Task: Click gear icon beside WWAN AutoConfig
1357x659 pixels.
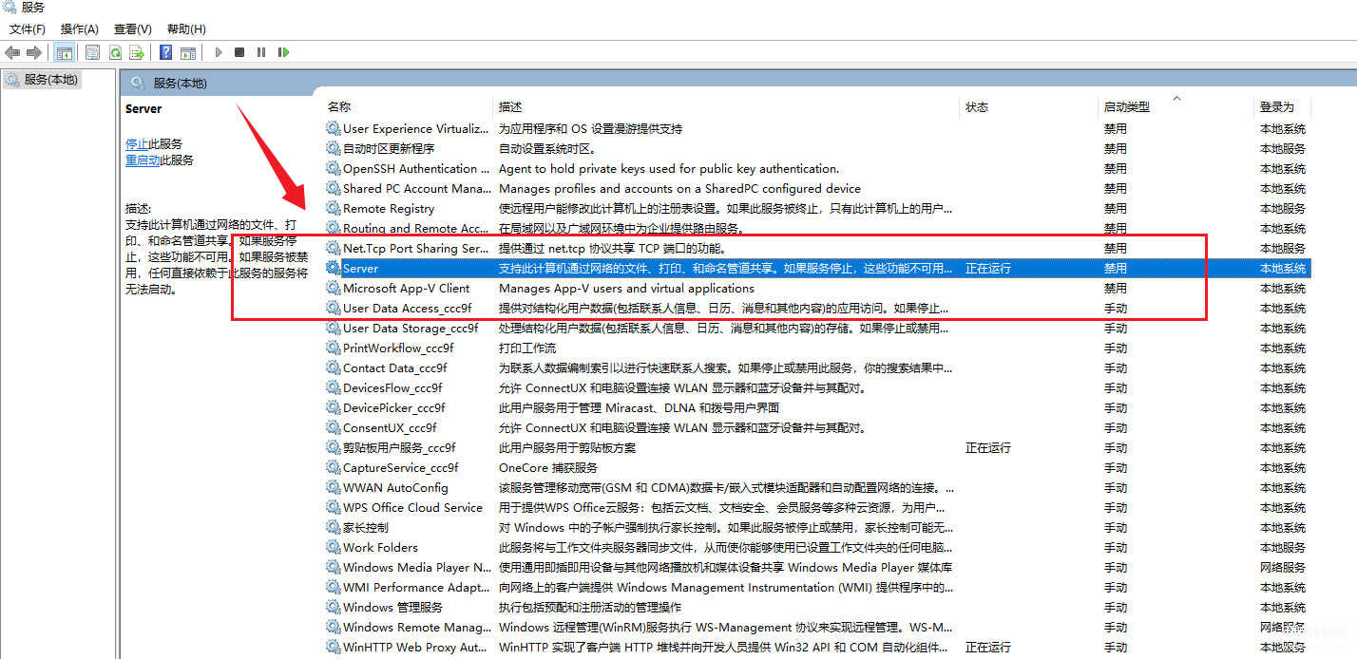Action: 333,487
